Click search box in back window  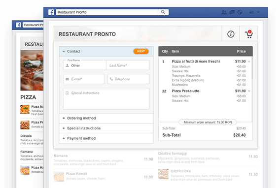point(33,25)
